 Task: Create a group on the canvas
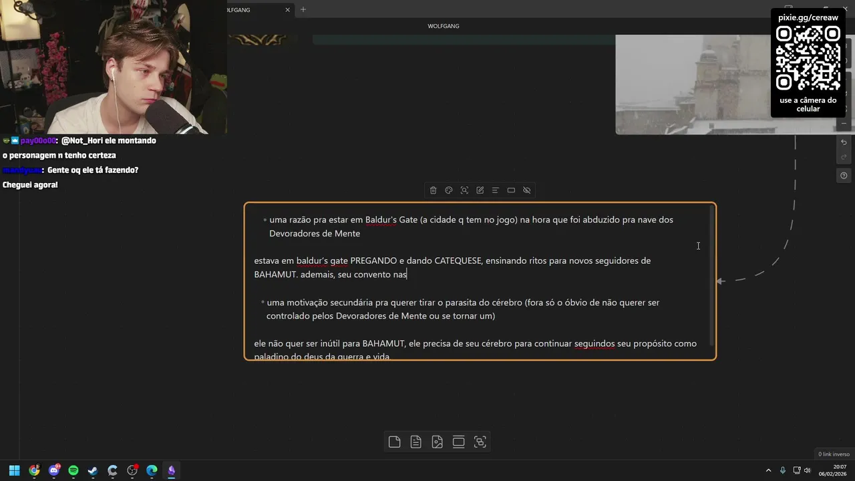tap(480, 442)
